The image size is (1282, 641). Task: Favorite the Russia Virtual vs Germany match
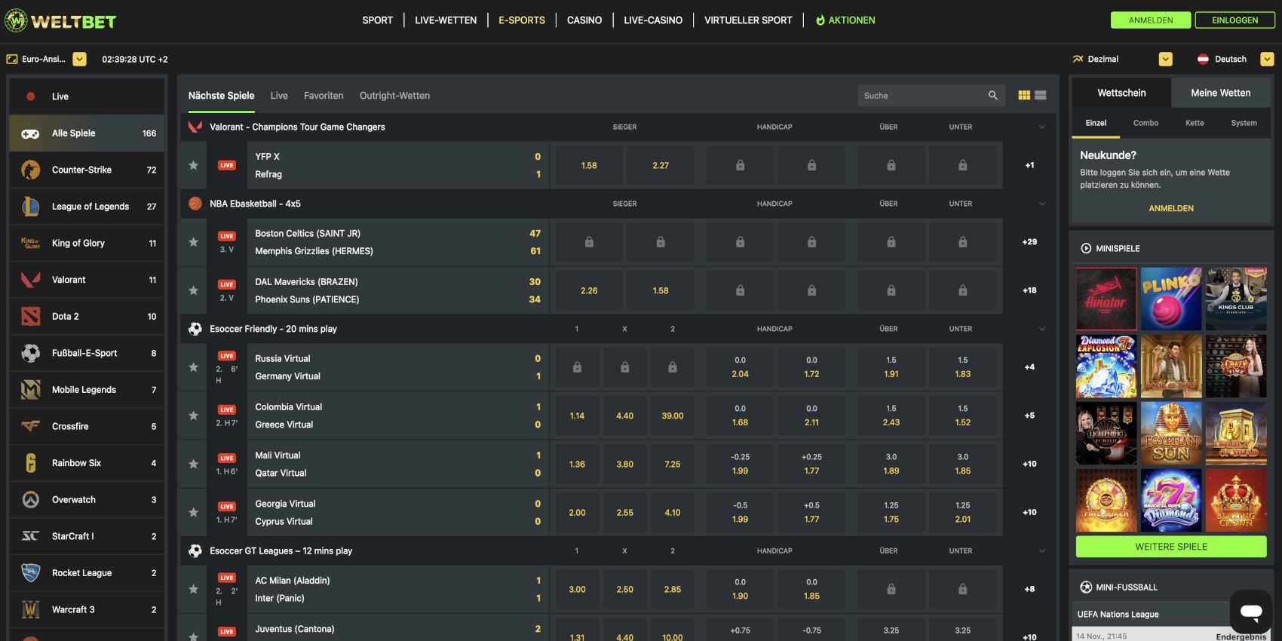tap(194, 367)
